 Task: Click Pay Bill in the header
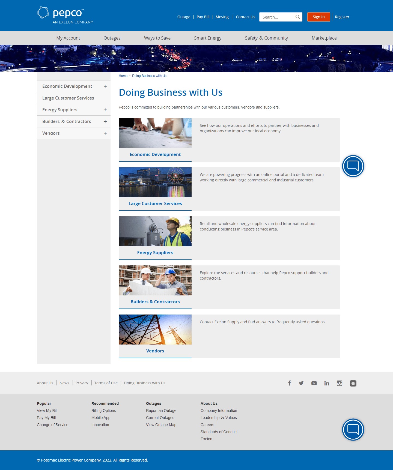pyautogui.click(x=203, y=17)
